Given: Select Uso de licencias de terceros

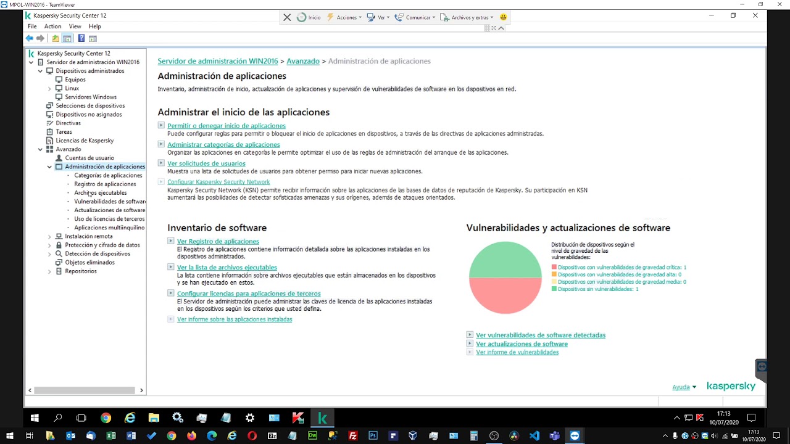Looking at the screenshot, I should [109, 219].
